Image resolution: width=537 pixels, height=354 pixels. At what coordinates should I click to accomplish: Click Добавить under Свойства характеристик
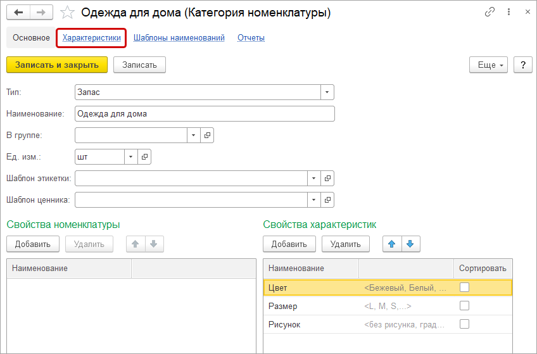point(289,244)
